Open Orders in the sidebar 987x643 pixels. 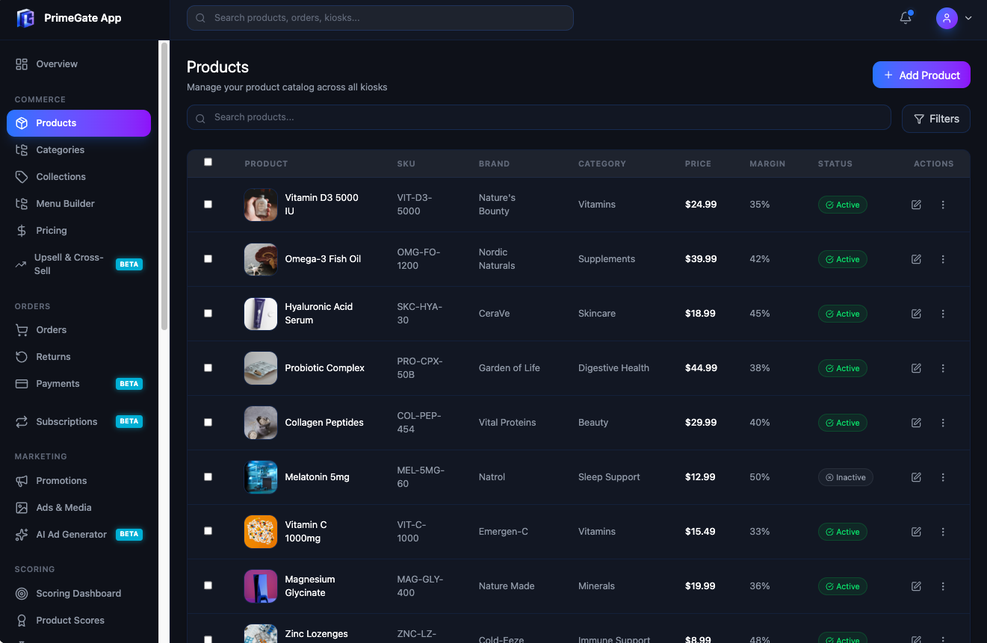78,330
